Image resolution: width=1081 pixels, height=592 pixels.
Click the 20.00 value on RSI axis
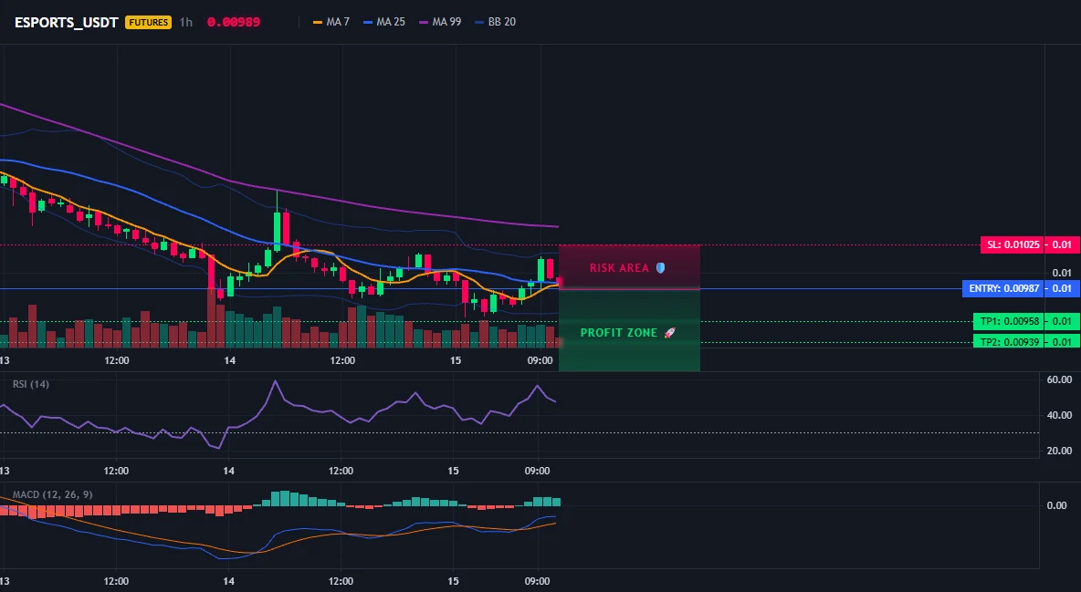tap(1059, 451)
